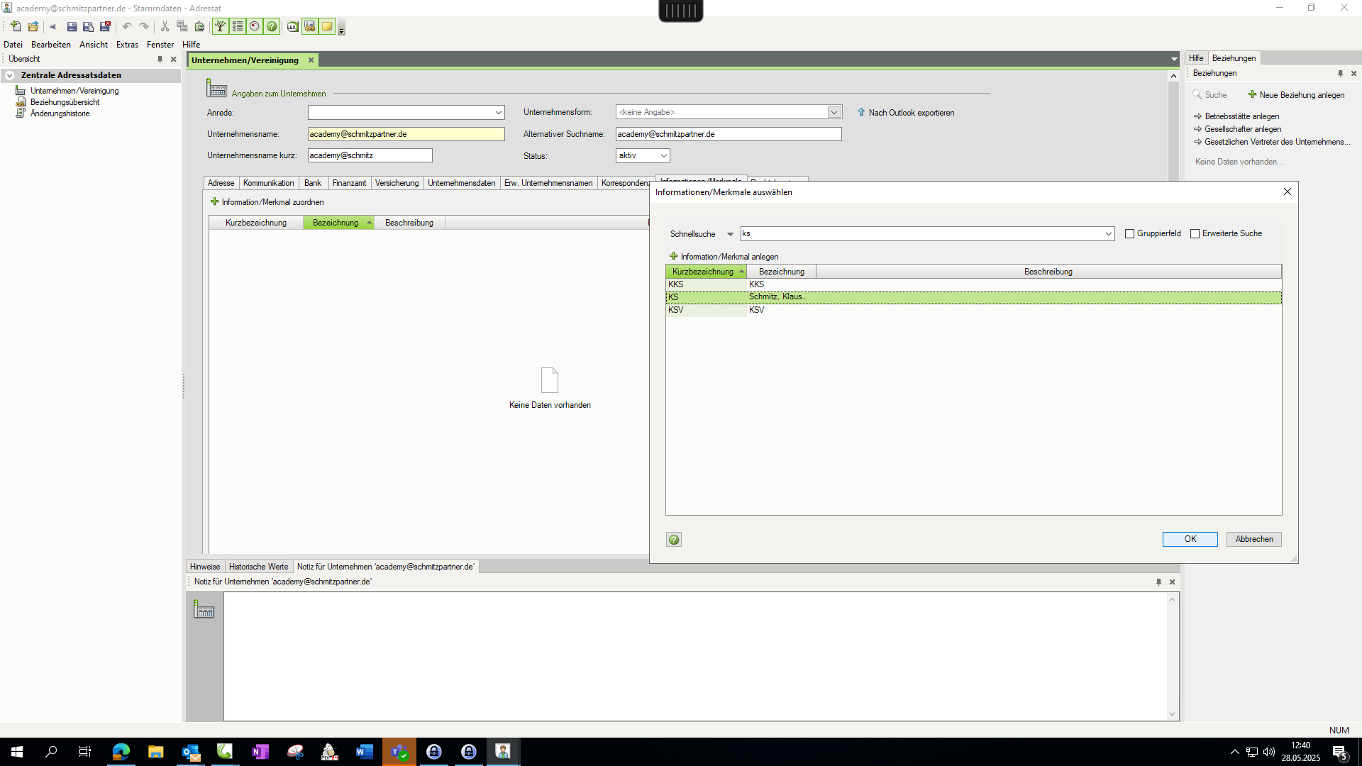
Task: Click the LEX toolbar icon
Action: coord(292,27)
